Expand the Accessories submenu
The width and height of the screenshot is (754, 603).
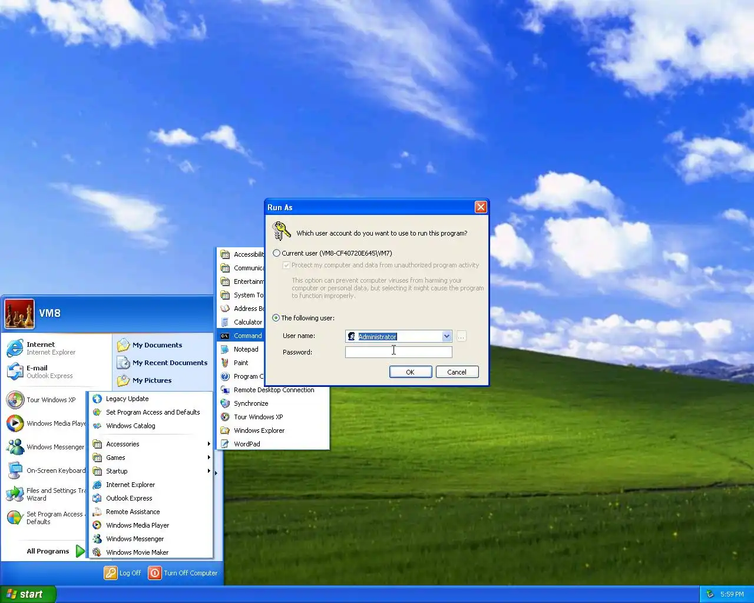pos(151,444)
